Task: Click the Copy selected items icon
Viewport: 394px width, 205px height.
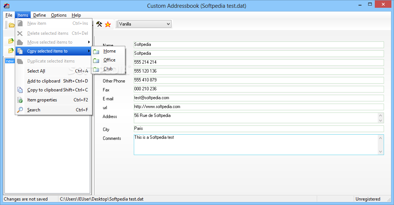Action: [20, 51]
